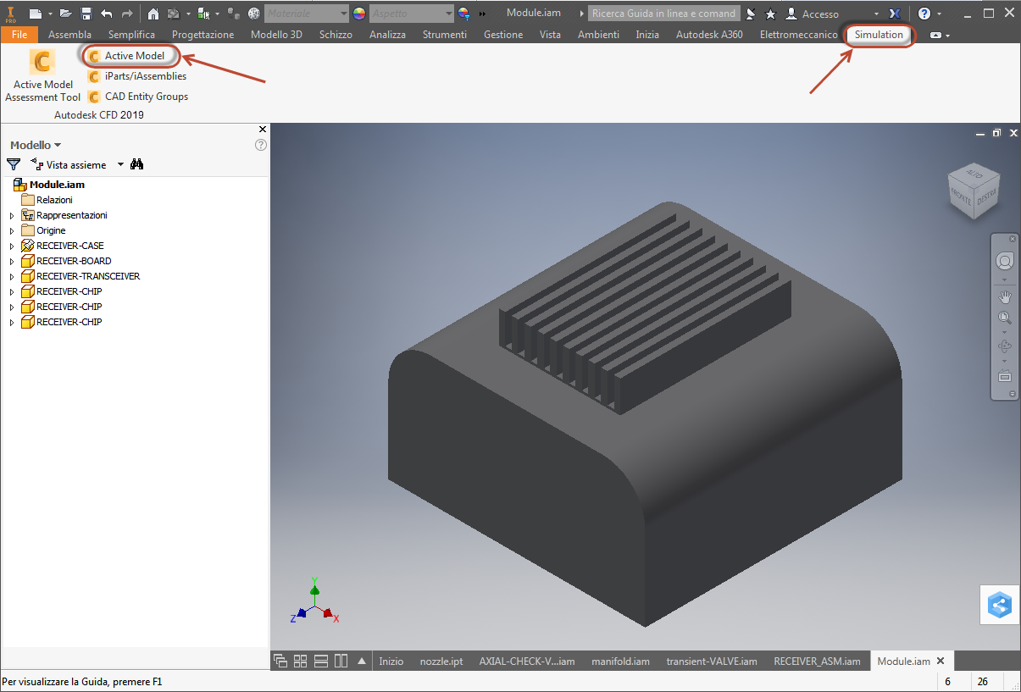Open the File menu
The width and height of the screenshot is (1021, 692).
click(19, 35)
